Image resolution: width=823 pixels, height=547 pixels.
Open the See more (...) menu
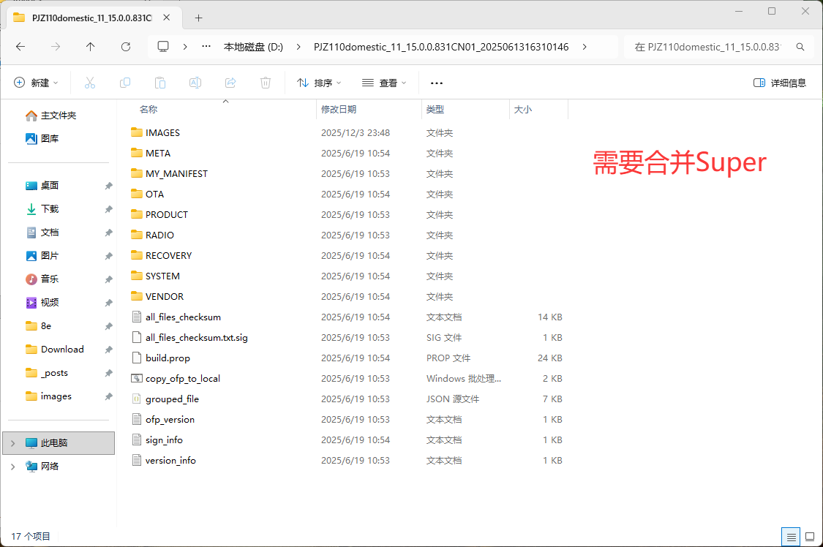coord(437,82)
